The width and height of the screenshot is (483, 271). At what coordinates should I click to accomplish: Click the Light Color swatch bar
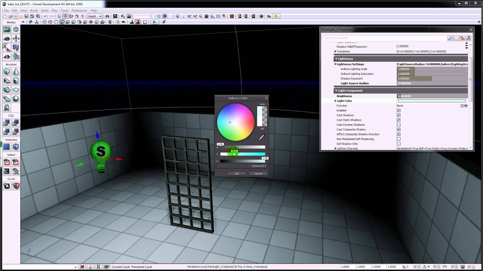(432, 101)
